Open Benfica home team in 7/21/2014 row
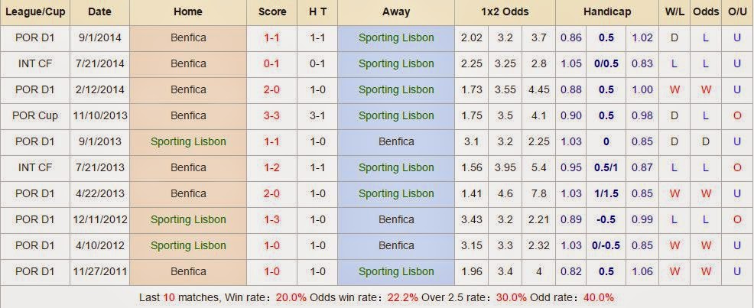 click(188, 64)
